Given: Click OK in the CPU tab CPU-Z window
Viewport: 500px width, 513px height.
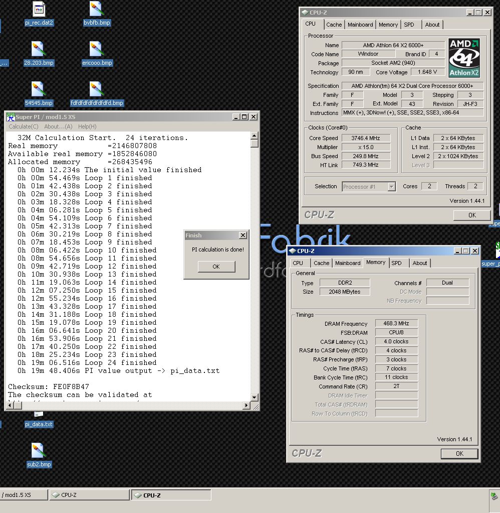Looking at the screenshot, I should [472, 215].
